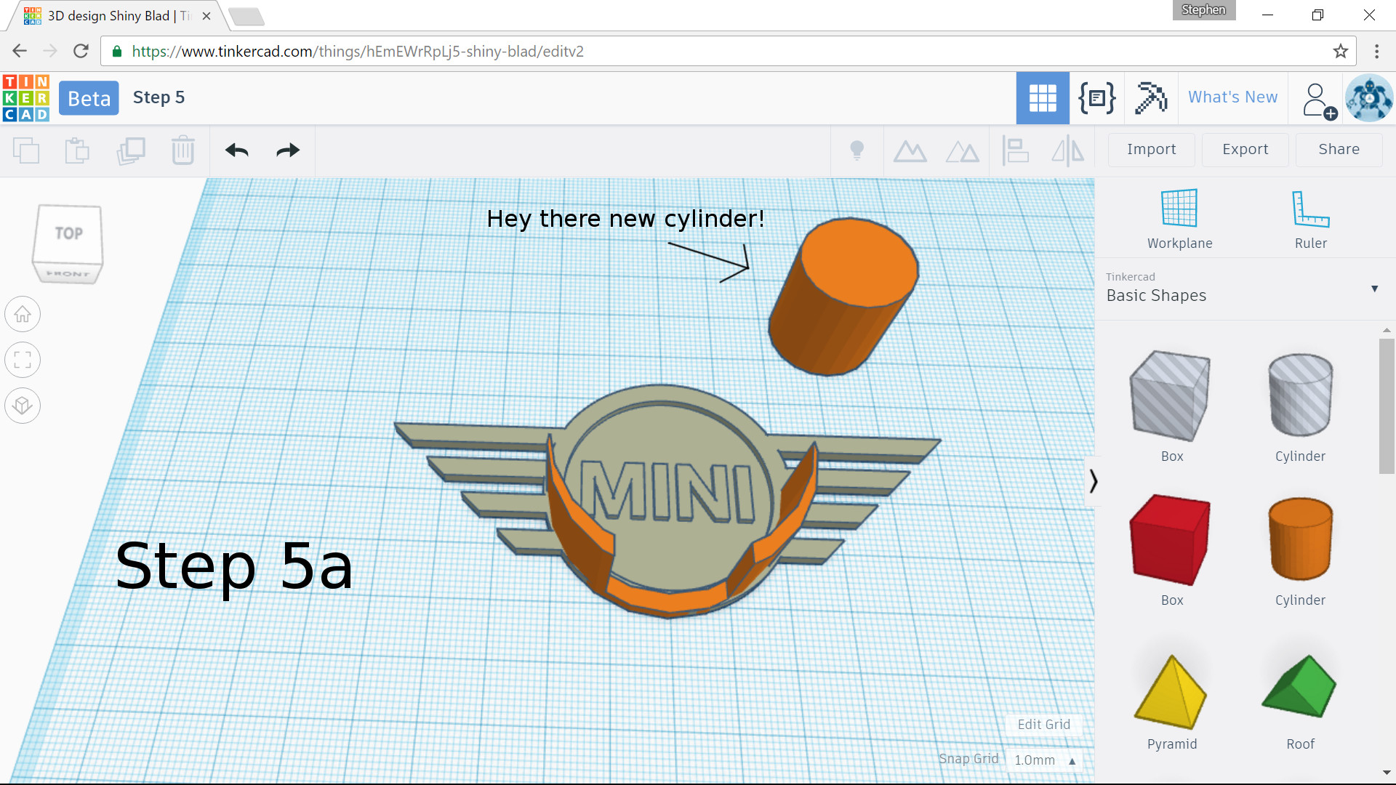Select the orange cylinder on the workplane
Image resolution: width=1396 pixels, height=785 pixels.
[x=842, y=298]
